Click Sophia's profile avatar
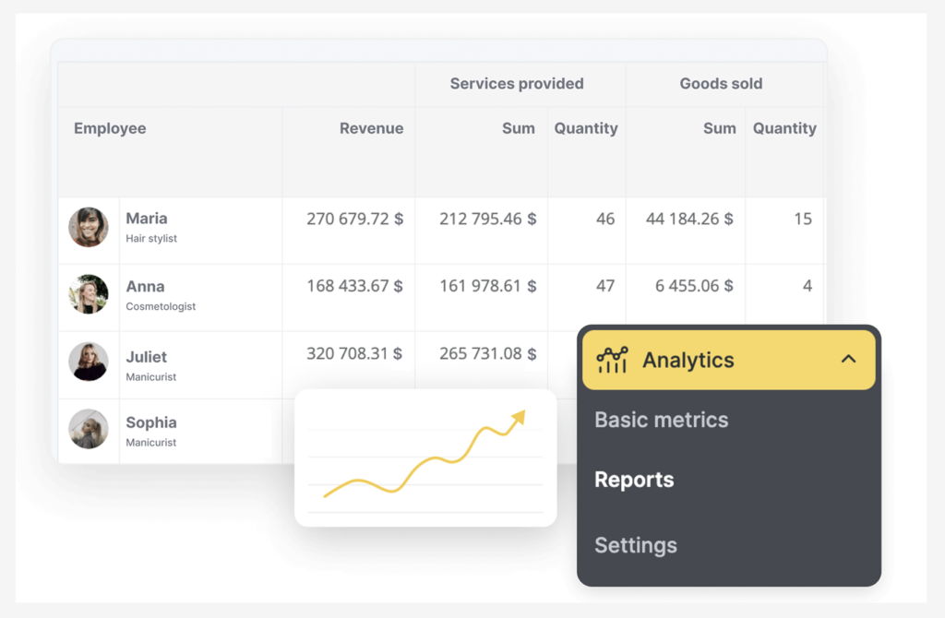Image resolution: width=945 pixels, height=618 pixels. pyautogui.click(x=89, y=429)
